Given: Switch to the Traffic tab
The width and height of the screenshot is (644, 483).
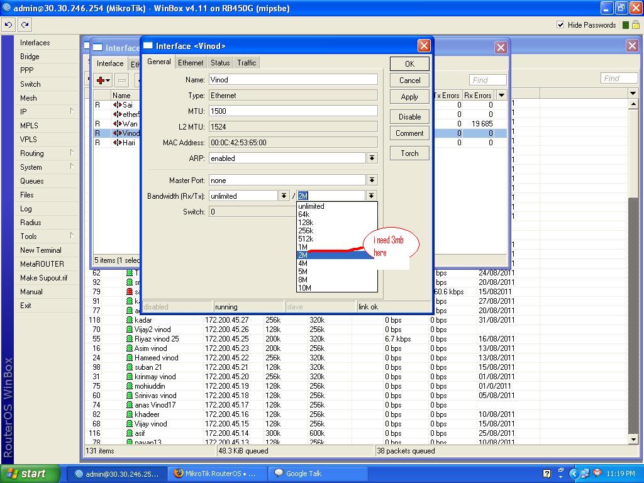Looking at the screenshot, I should 247,63.
